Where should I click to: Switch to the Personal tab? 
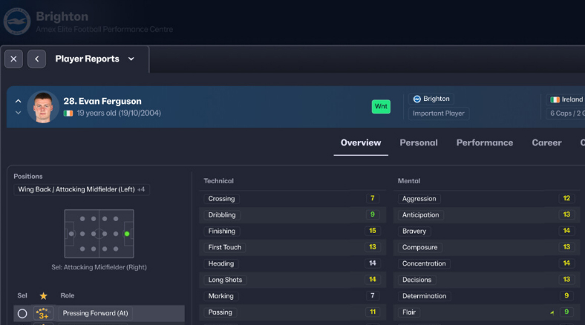point(419,142)
